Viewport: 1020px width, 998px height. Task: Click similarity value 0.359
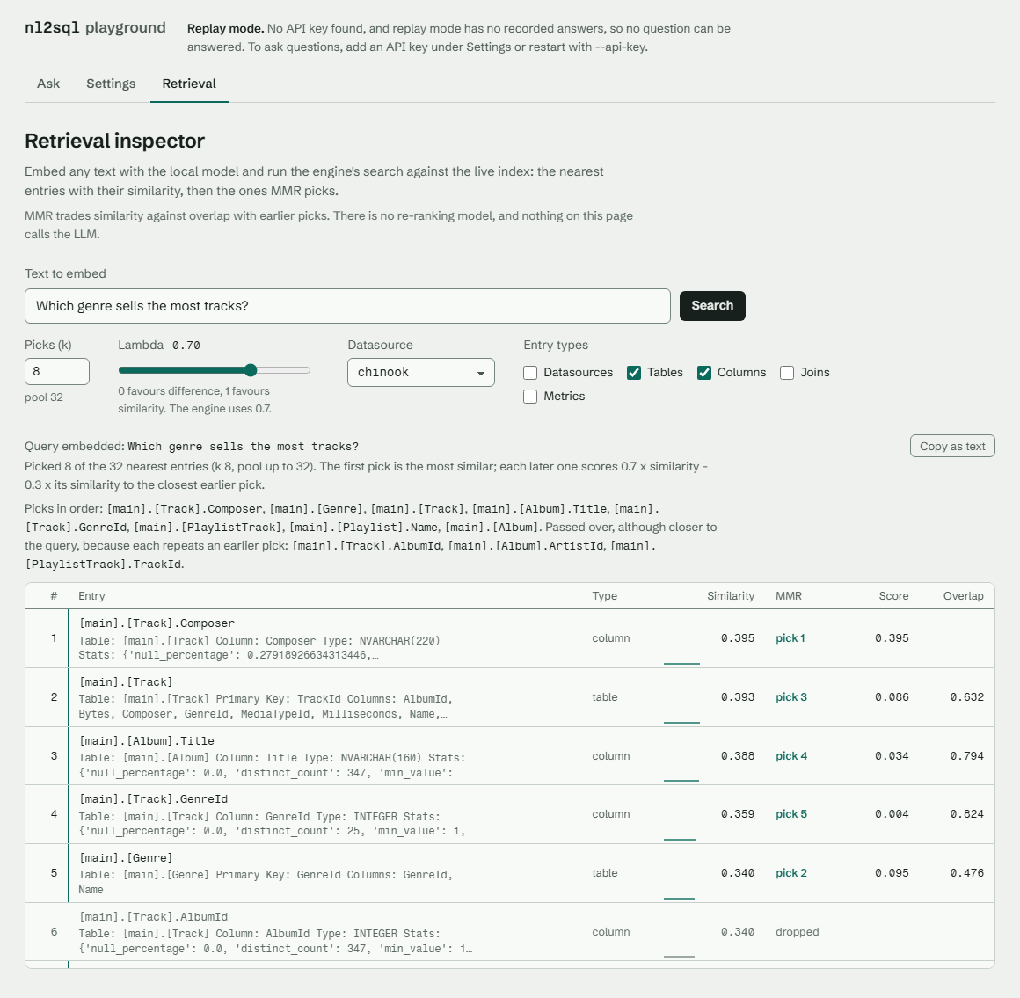click(738, 814)
